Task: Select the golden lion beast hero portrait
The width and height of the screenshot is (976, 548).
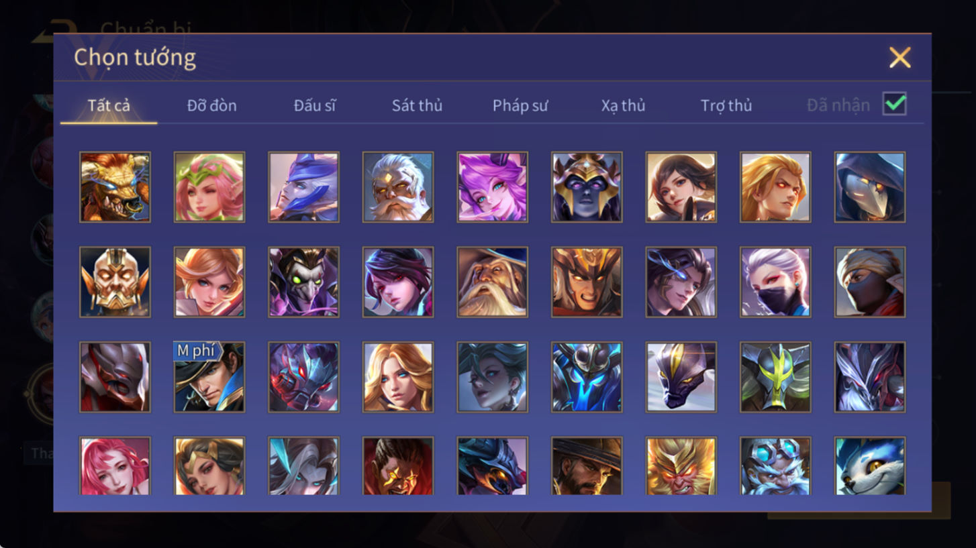Action: [x=115, y=187]
